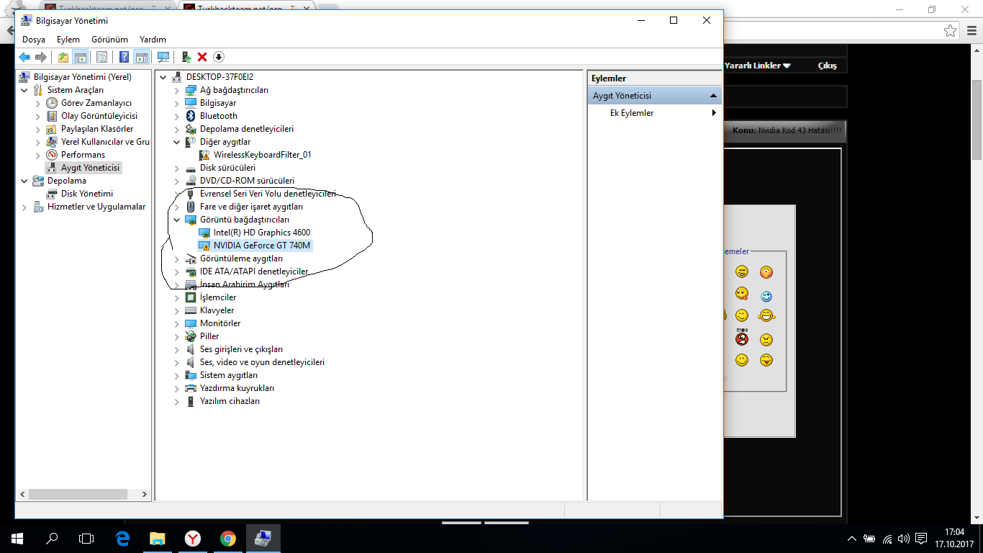The width and height of the screenshot is (983, 553).
Task: Select Aygıt Yöneticisi in left tree
Action: click(91, 168)
